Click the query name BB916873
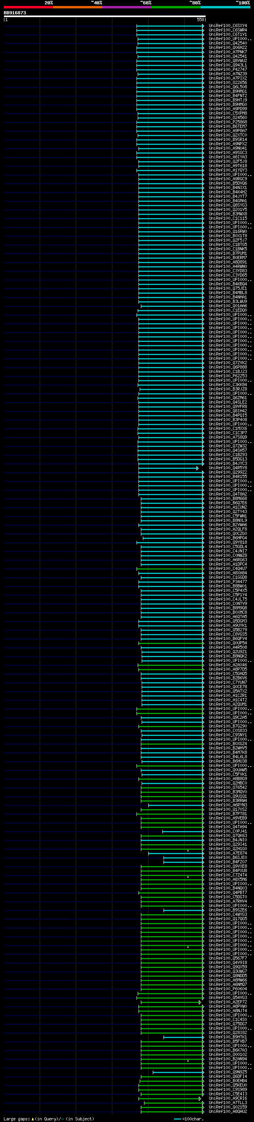The image size is (254, 1122). 15,13
